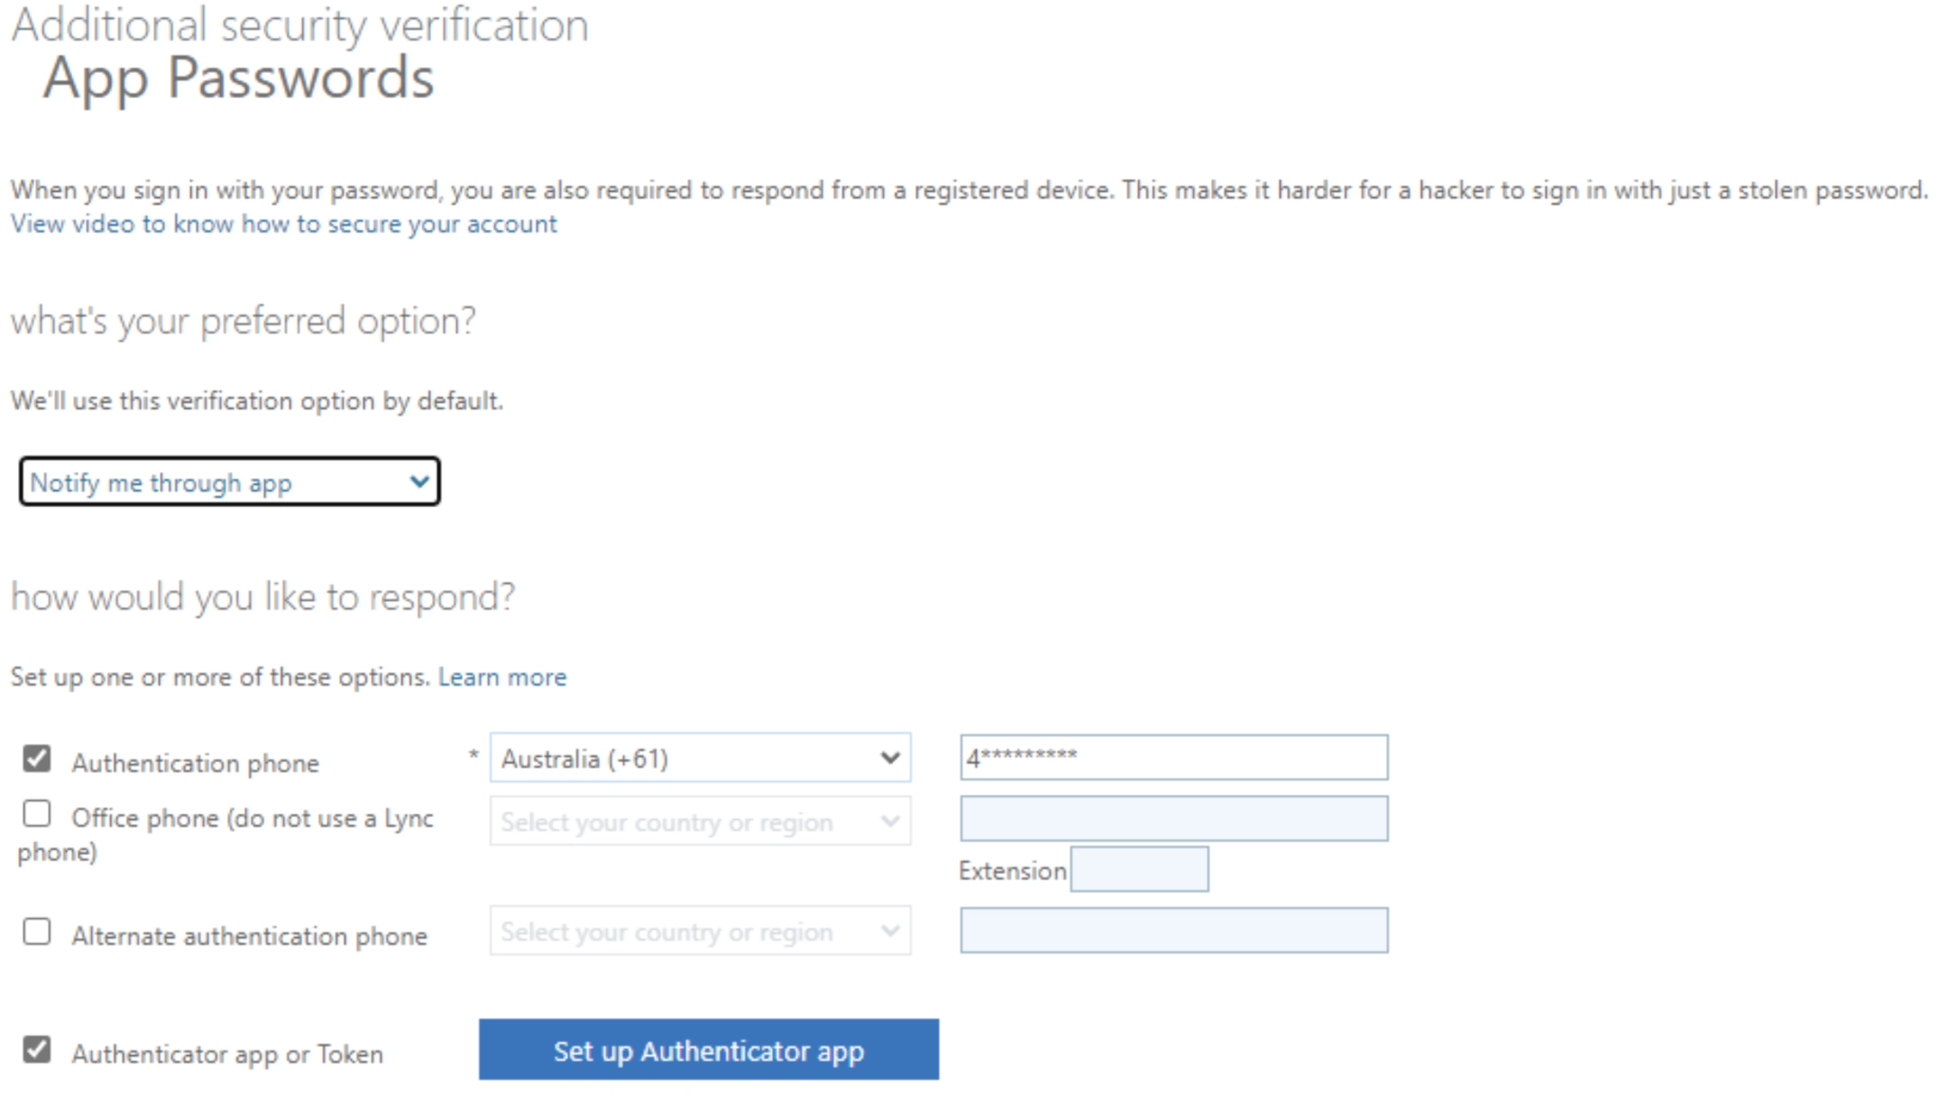Image resolution: width=1946 pixels, height=1094 pixels.
Task: Select the Office phone number field
Action: pos(1172,819)
